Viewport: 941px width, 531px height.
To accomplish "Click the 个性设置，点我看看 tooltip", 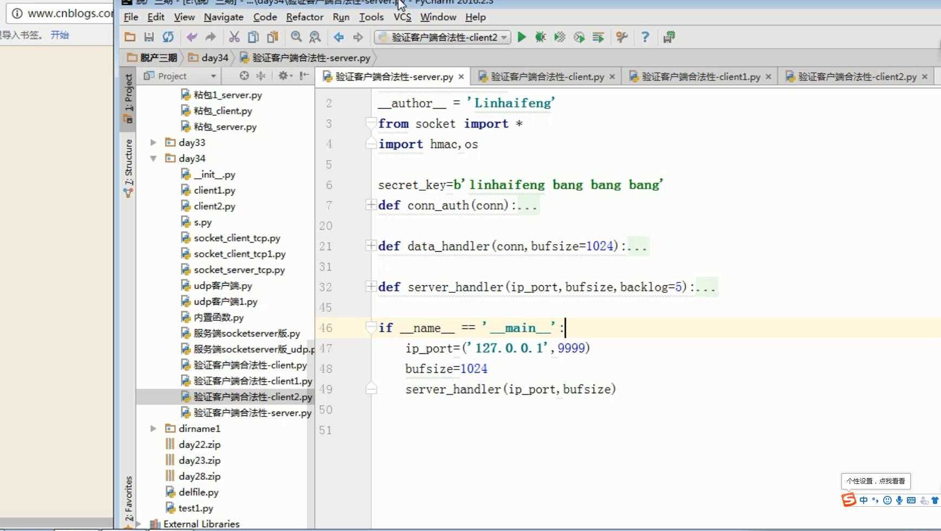I will 876,481.
